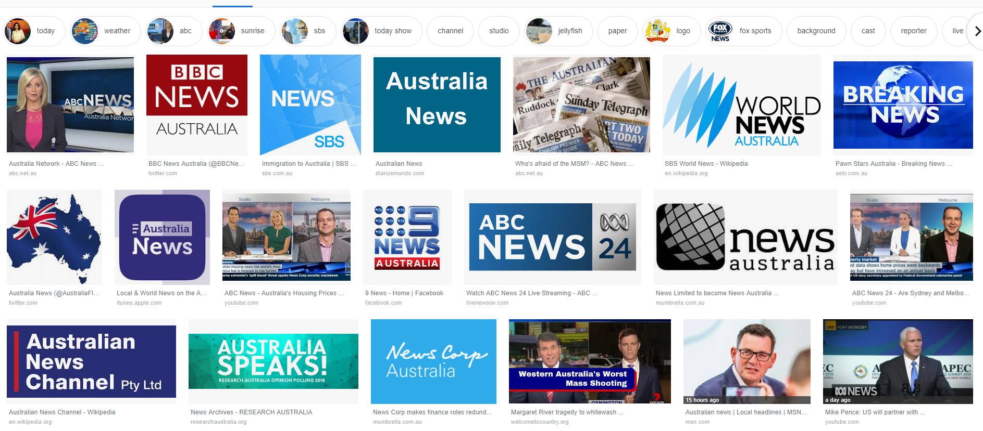View the 'news australia' globe logo
Viewport: 983px width, 431px height.
coord(745,237)
